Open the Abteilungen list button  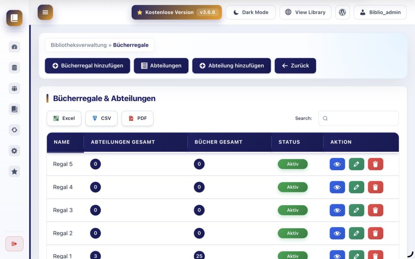click(161, 66)
